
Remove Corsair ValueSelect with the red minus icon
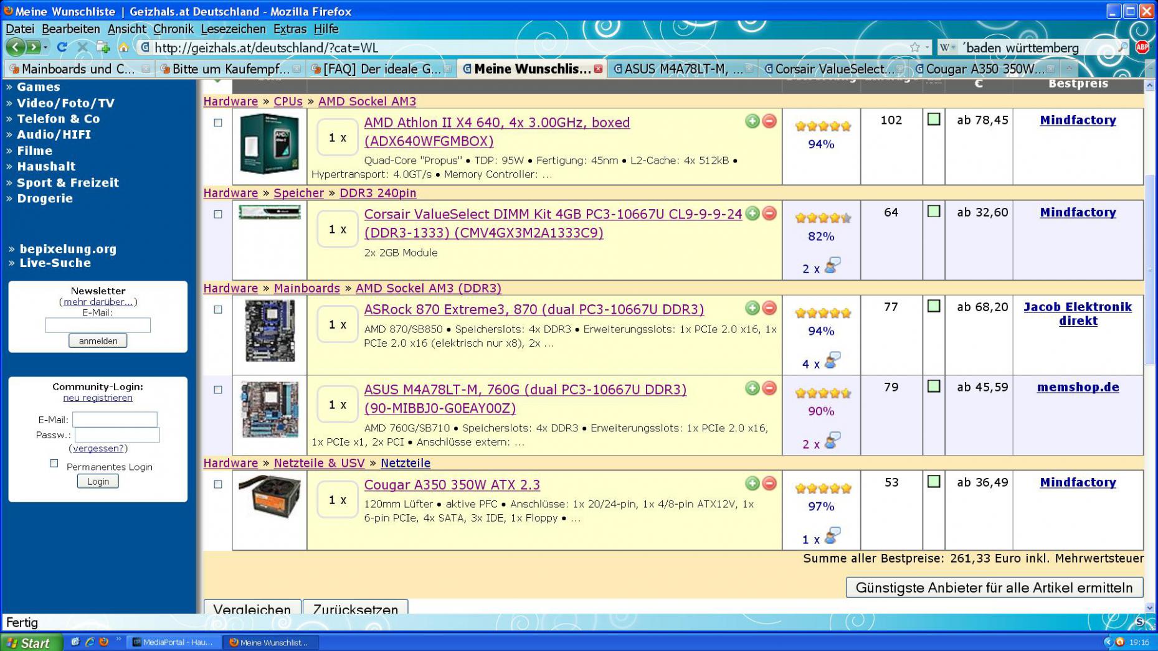769,213
